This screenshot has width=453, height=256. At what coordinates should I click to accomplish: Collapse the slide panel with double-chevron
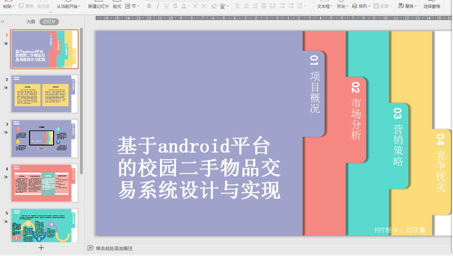(x=3, y=21)
